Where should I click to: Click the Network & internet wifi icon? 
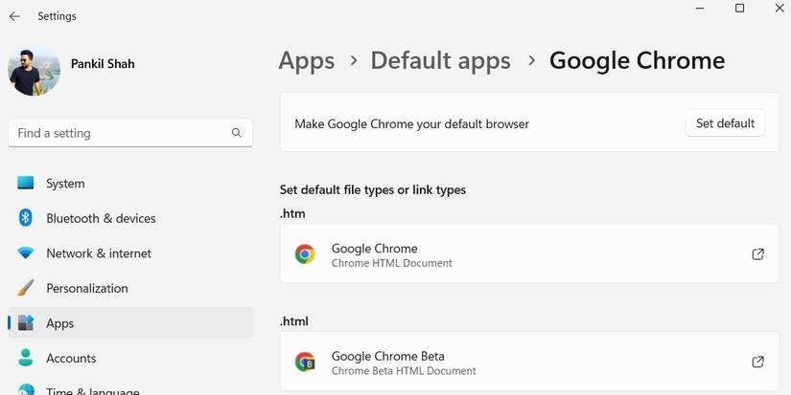[x=26, y=253]
